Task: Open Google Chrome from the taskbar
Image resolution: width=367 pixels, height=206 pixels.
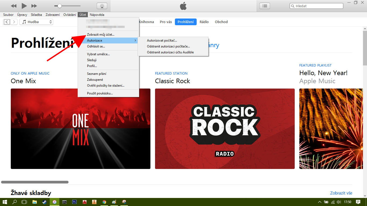Action: (x=104, y=202)
